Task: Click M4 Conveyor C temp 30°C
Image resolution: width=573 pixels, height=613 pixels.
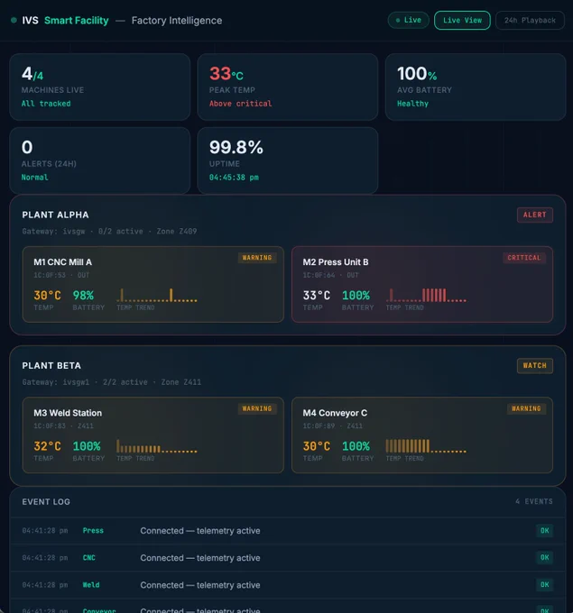Action: coord(317,446)
